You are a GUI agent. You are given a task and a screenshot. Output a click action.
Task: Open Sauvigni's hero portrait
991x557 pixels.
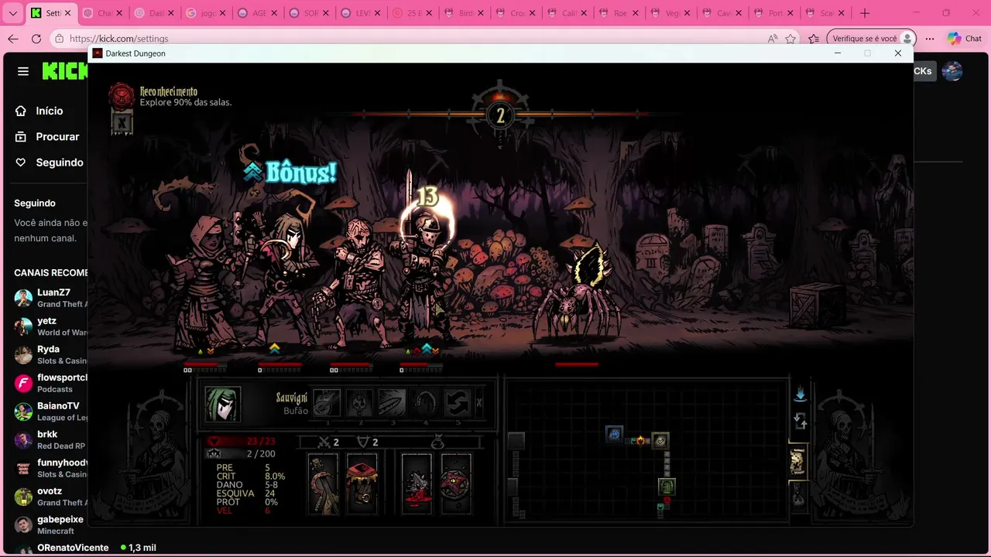(222, 403)
